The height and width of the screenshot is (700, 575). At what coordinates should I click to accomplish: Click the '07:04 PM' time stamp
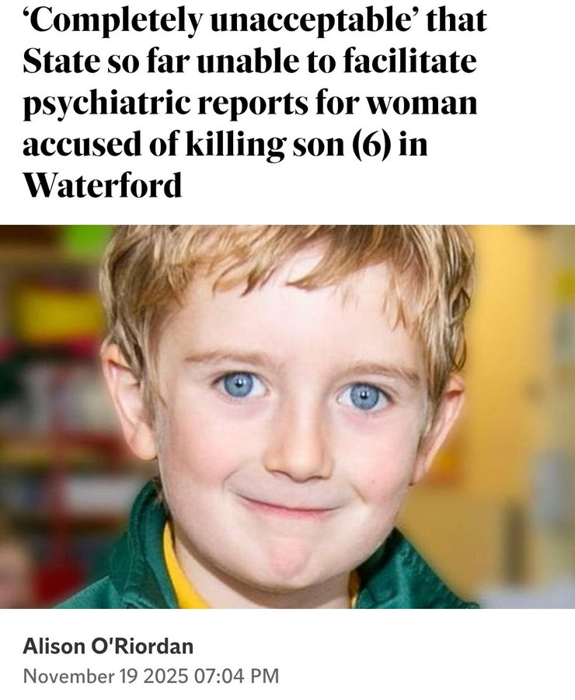(x=236, y=675)
